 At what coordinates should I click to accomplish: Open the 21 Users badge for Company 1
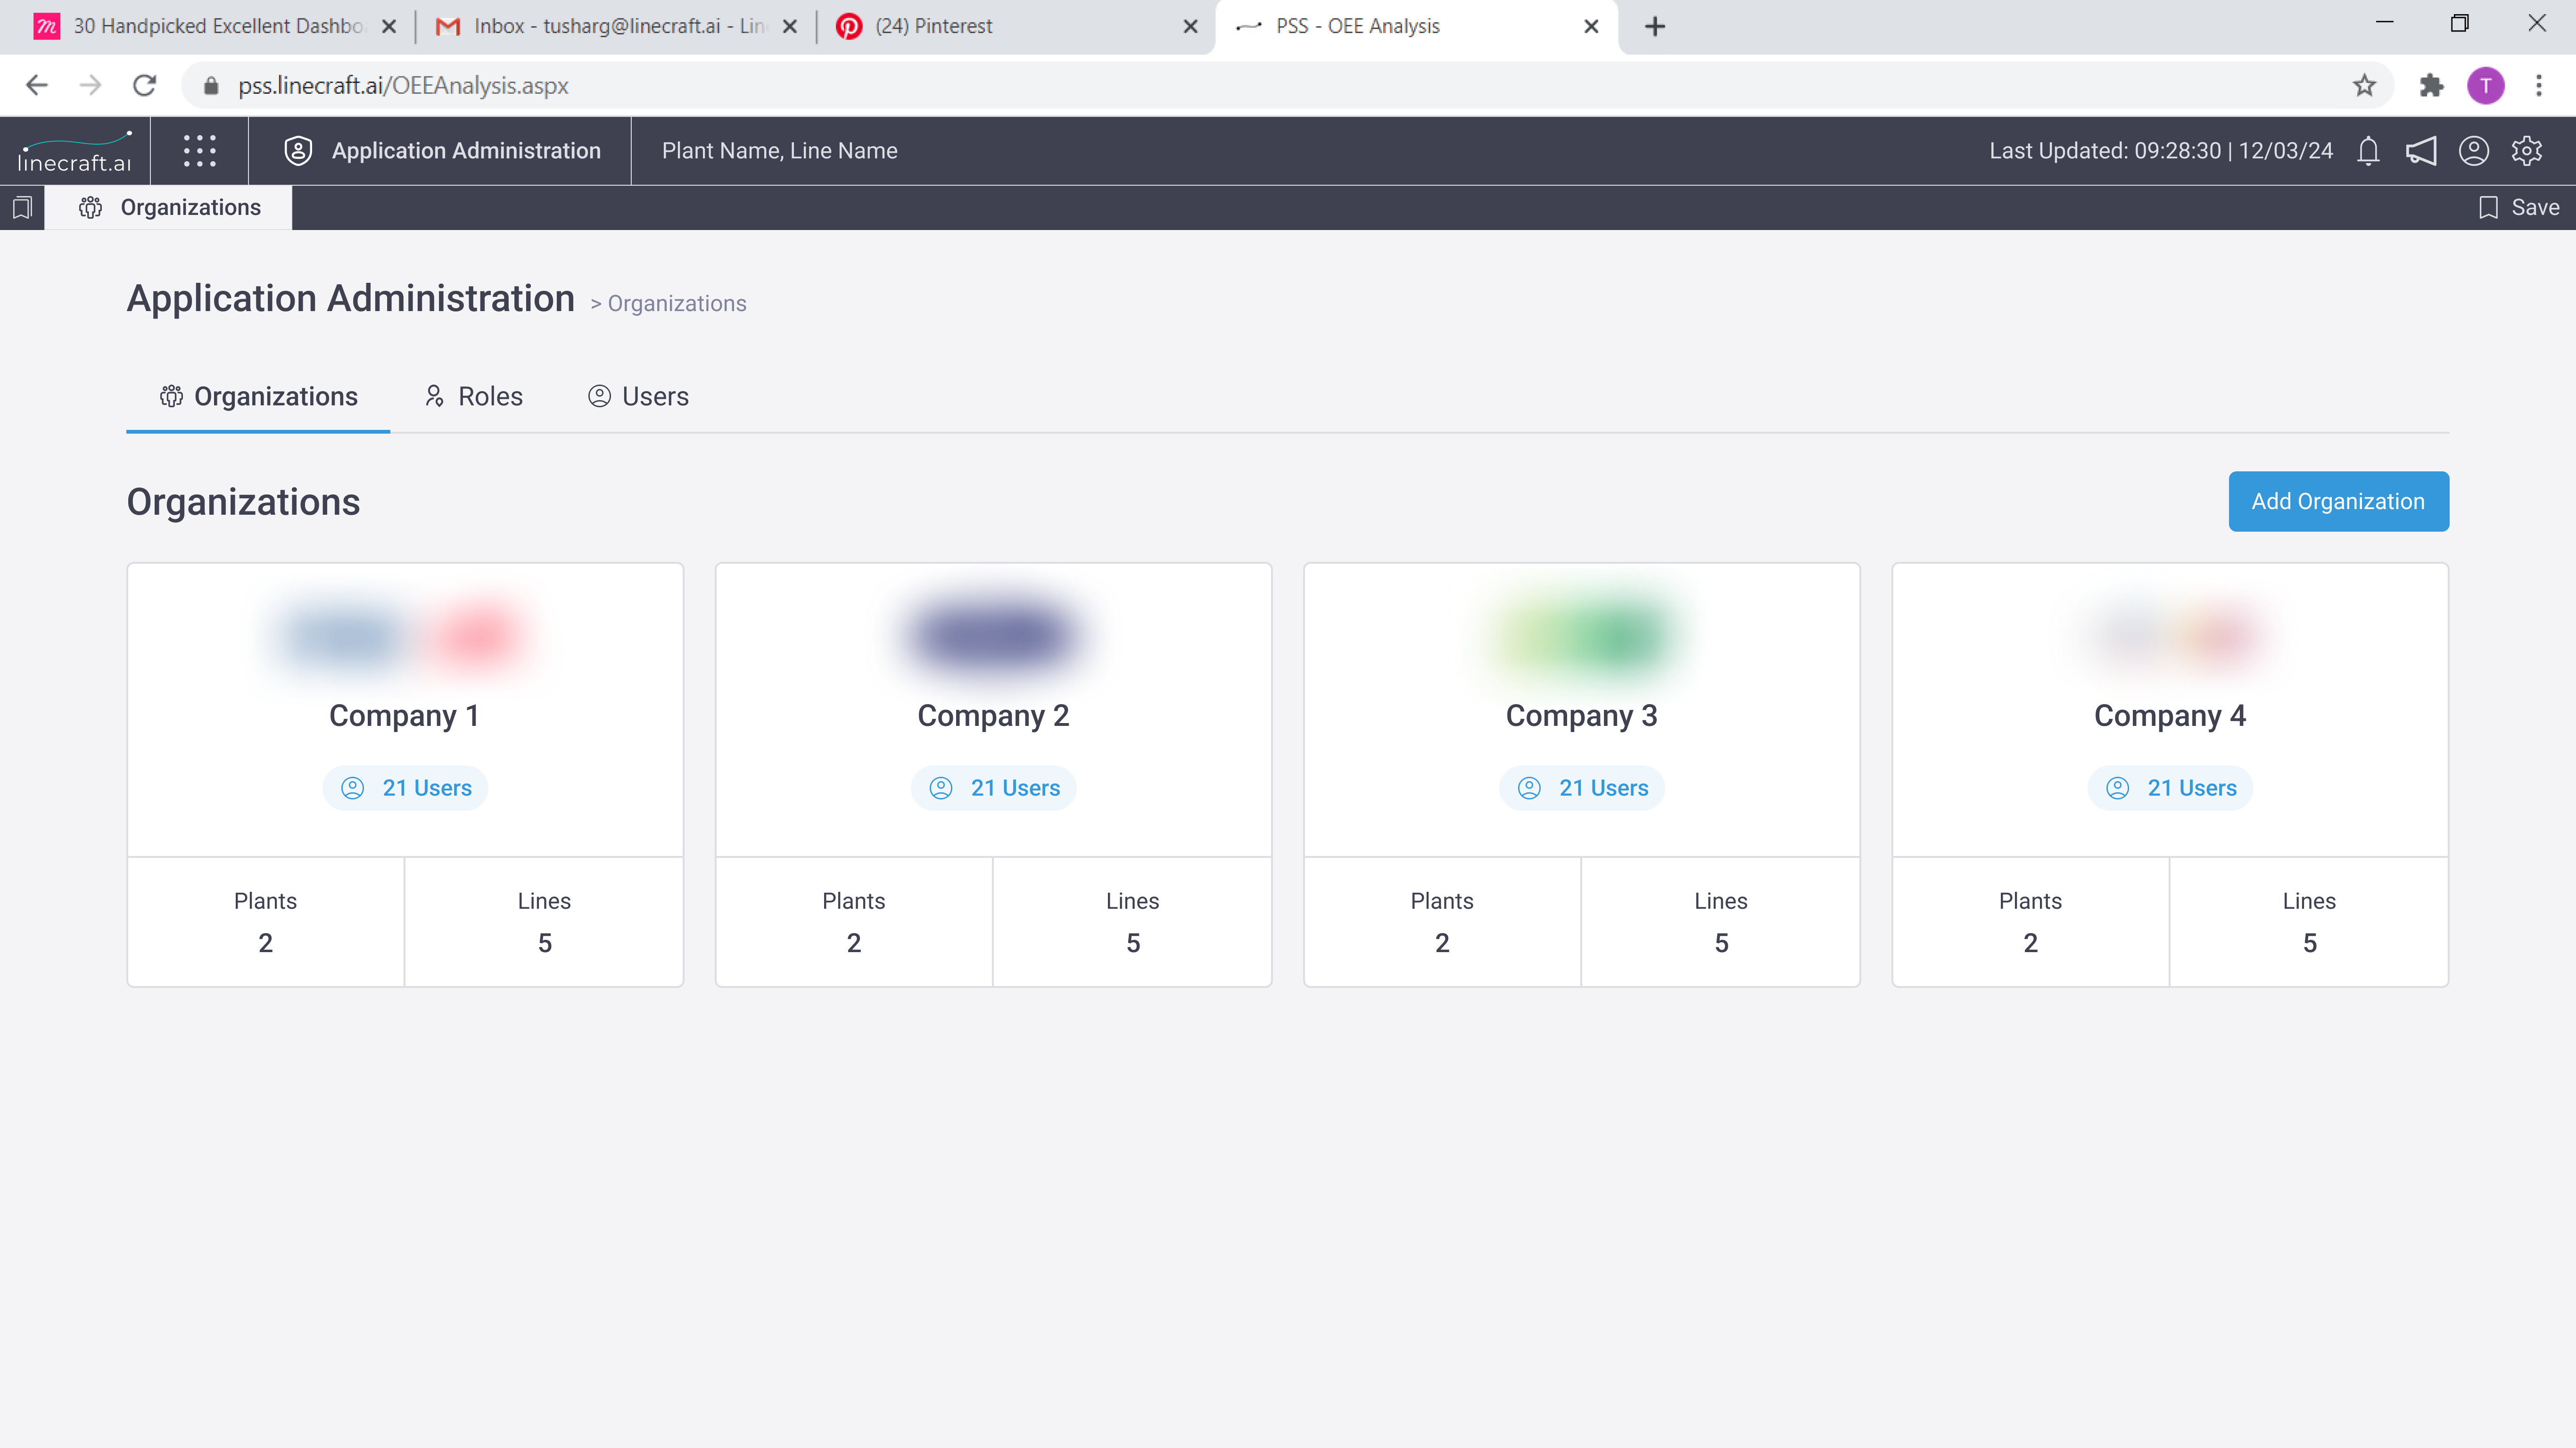pyautogui.click(x=405, y=788)
